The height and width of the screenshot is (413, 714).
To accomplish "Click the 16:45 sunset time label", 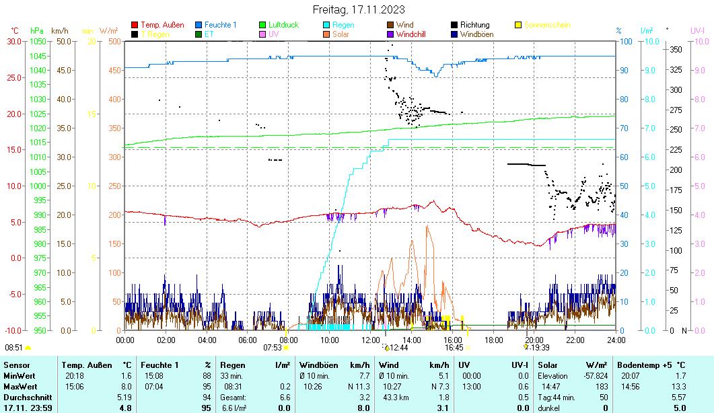I will [454, 348].
